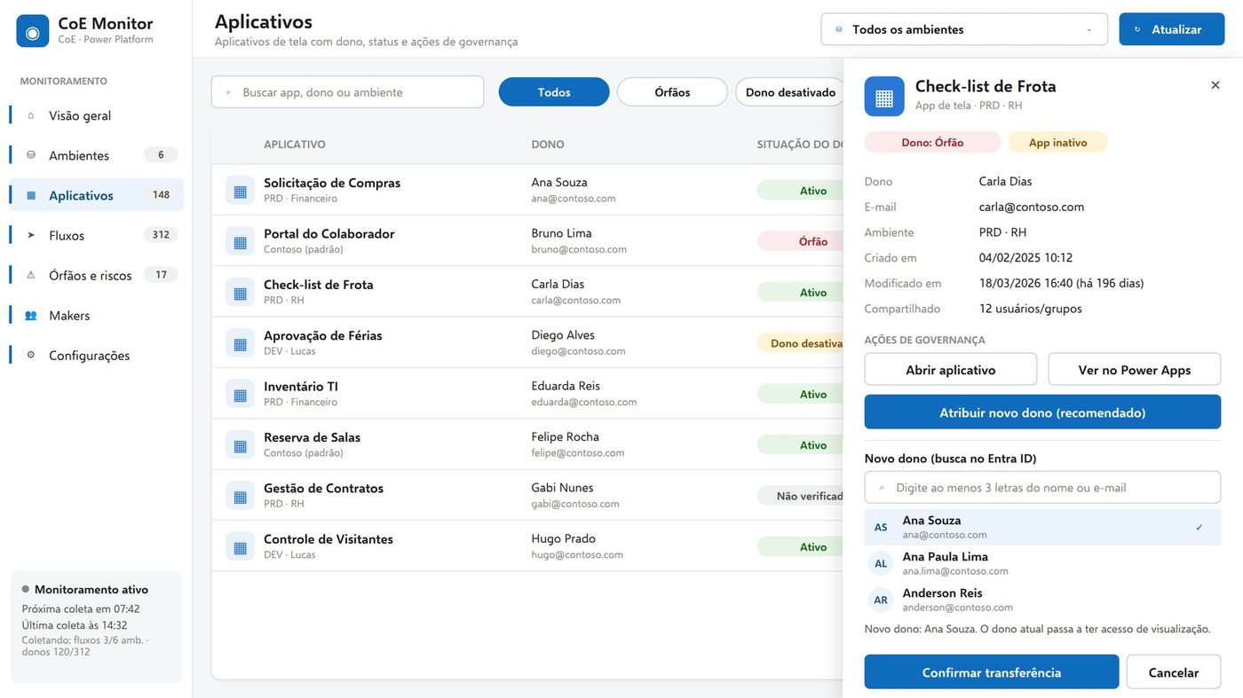This screenshot has height=698, width=1243.
Task: Click the large Check-list de Frota panel icon
Action: point(884,97)
